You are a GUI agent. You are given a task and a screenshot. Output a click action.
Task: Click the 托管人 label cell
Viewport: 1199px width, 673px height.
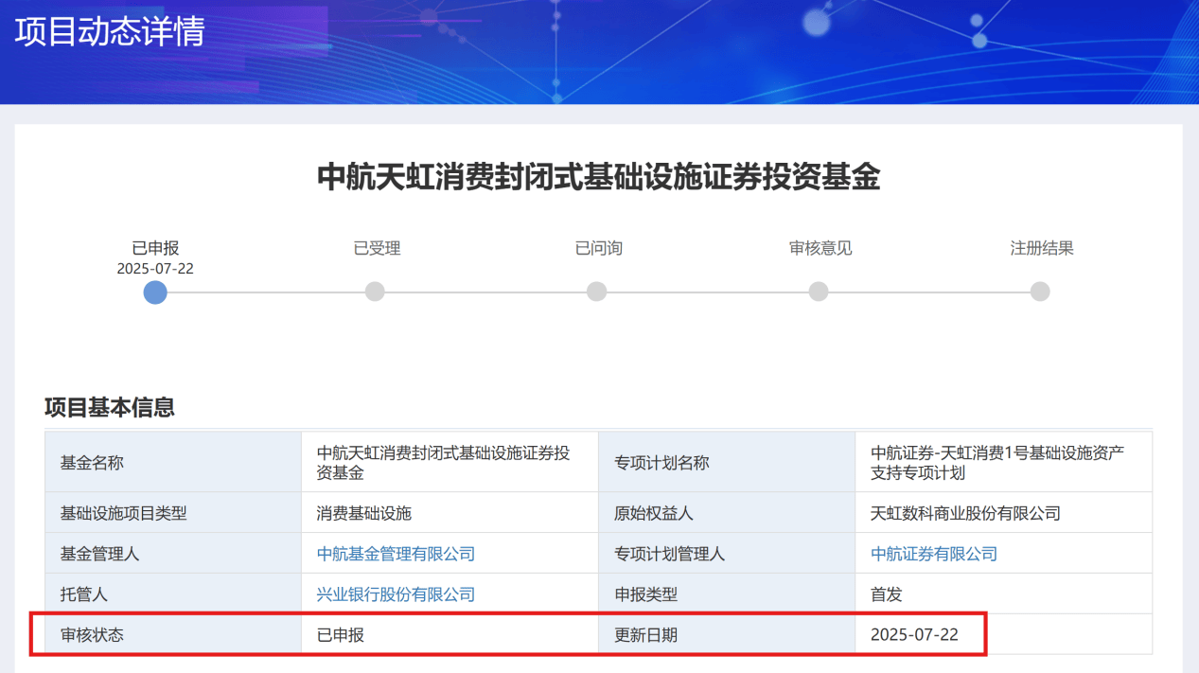[x=173, y=594]
